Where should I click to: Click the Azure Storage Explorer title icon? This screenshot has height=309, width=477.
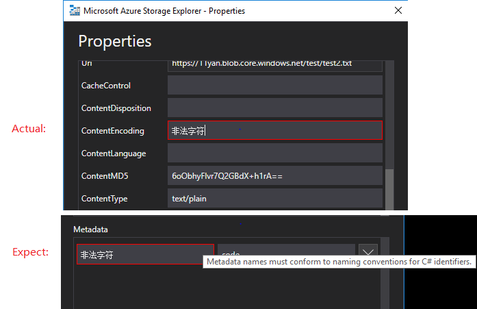[x=75, y=11]
